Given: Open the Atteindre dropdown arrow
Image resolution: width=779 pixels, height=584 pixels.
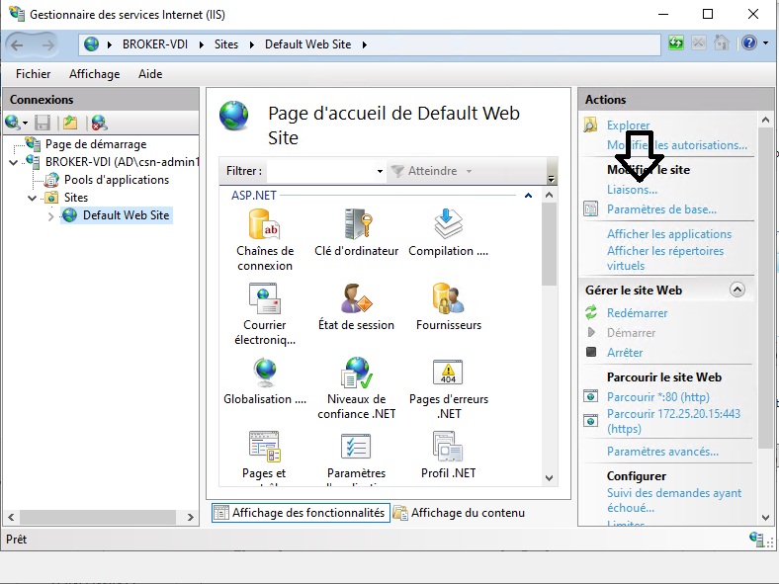Looking at the screenshot, I should coord(469,171).
